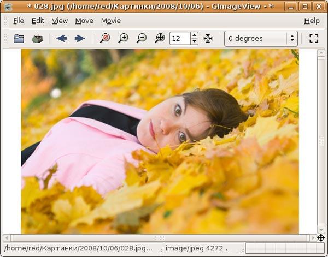Open the Help menu
Screen dimensions: 328x257
pos(312,21)
